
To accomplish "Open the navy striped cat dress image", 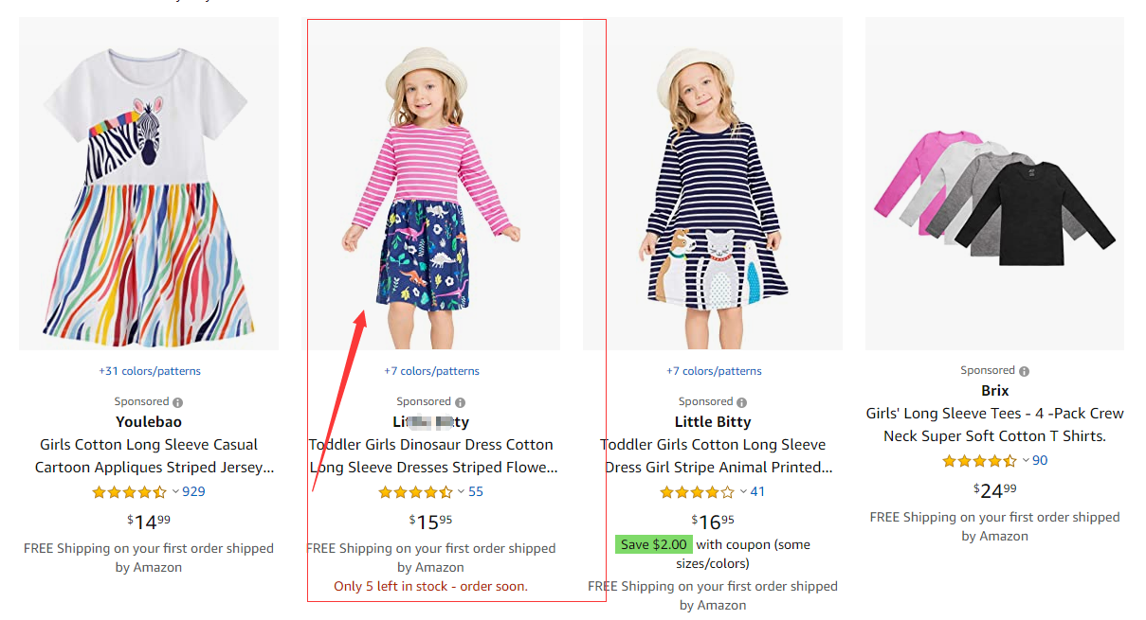I will [x=713, y=185].
